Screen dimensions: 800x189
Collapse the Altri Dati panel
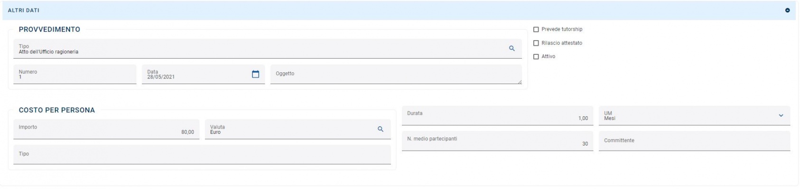point(787,10)
